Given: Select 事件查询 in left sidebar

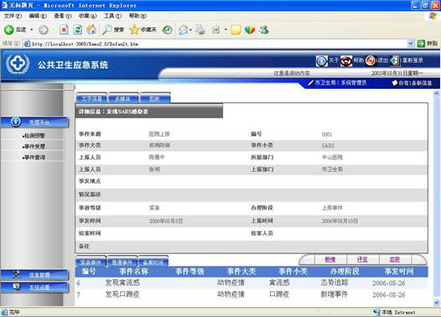Looking at the screenshot, I should 34,158.
